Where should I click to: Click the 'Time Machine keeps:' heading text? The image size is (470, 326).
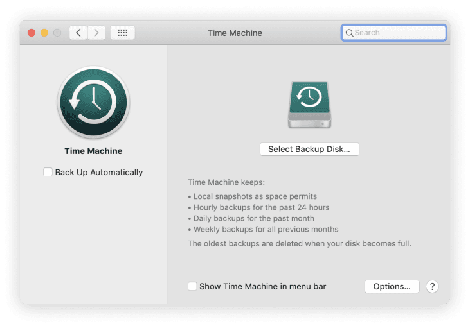coord(221,182)
